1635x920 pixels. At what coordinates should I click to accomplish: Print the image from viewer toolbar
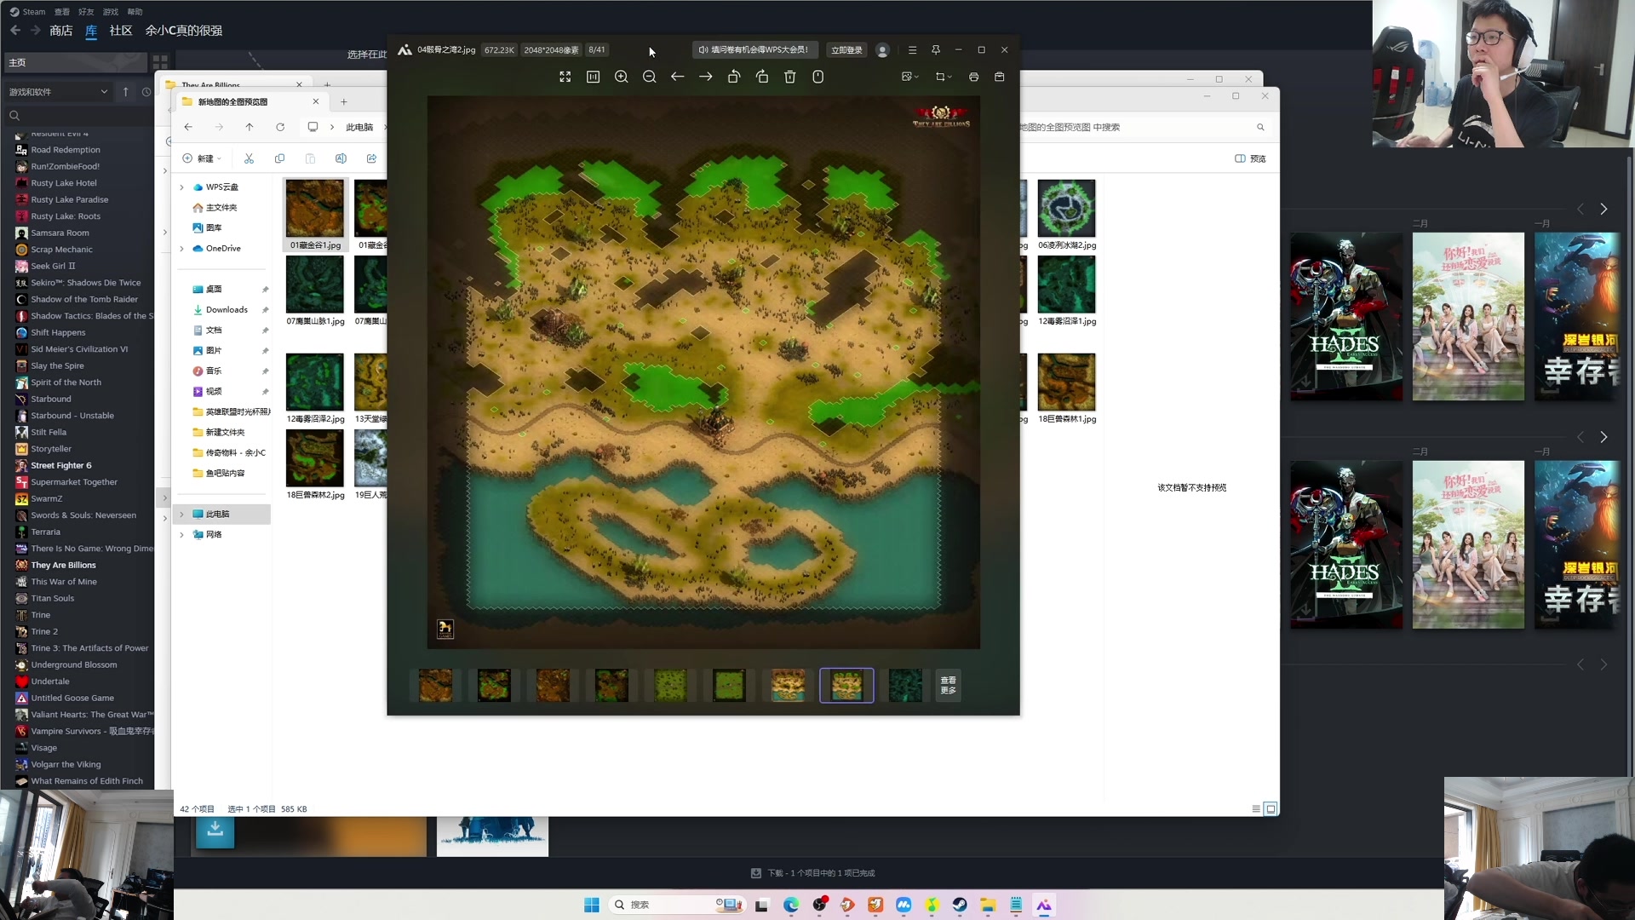coord(974,77)
